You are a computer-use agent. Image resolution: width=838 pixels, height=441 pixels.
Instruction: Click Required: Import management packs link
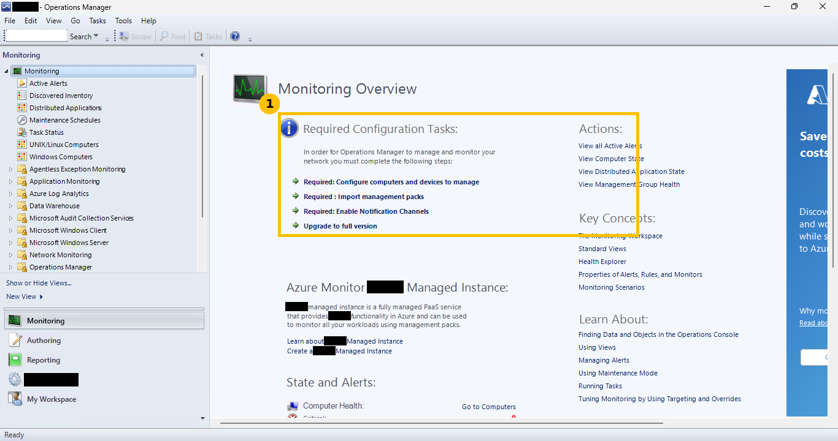pos(364,197)
